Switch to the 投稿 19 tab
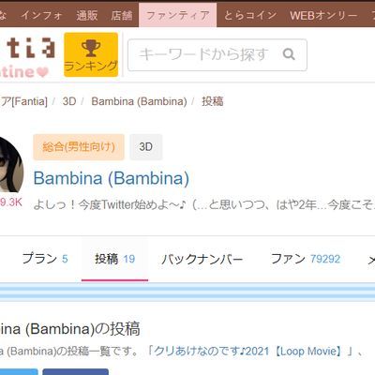The image size is (375, 375). [x=114, y=259]
